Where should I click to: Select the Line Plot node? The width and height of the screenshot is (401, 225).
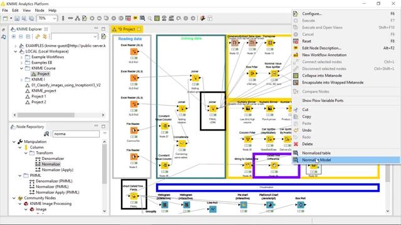tap(212, 209)
